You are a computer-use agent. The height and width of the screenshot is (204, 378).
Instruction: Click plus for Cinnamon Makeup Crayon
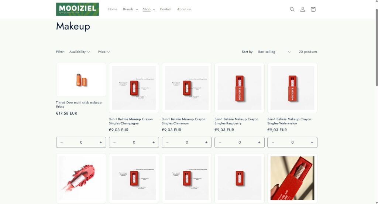click(206, 142)
